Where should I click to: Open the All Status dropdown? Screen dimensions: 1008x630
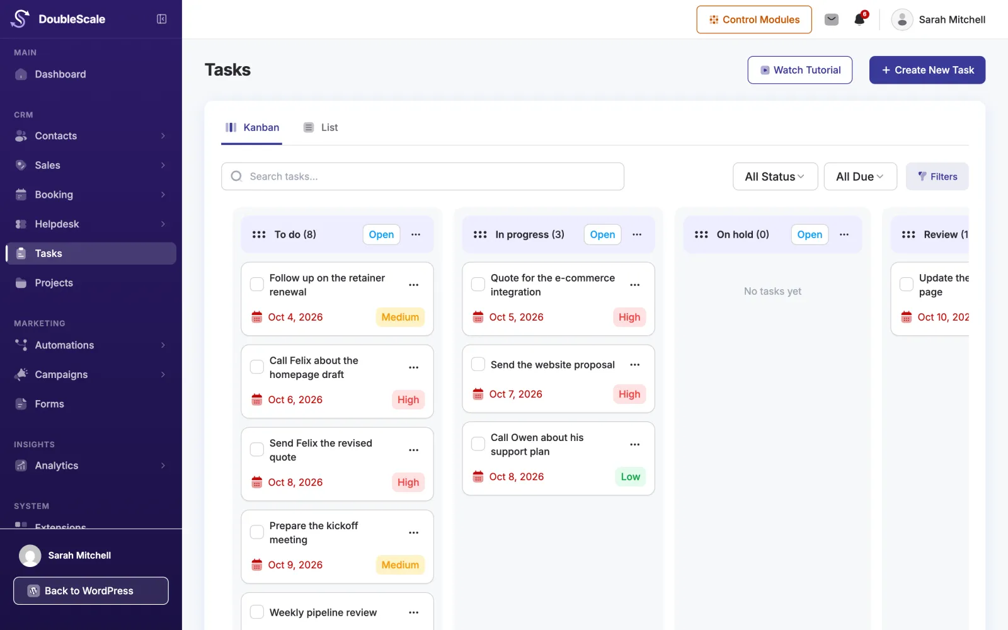coord(775,176)
